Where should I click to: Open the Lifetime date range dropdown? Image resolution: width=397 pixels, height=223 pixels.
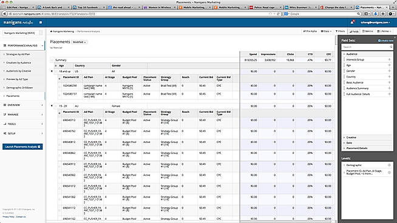coord(384,32)
